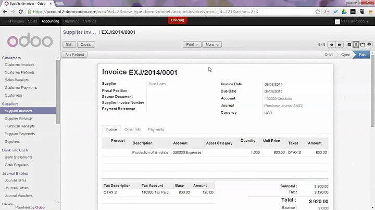Open Sales Receipts in sidebar
The height and width of the screenshot is (210, 375).
17,80
